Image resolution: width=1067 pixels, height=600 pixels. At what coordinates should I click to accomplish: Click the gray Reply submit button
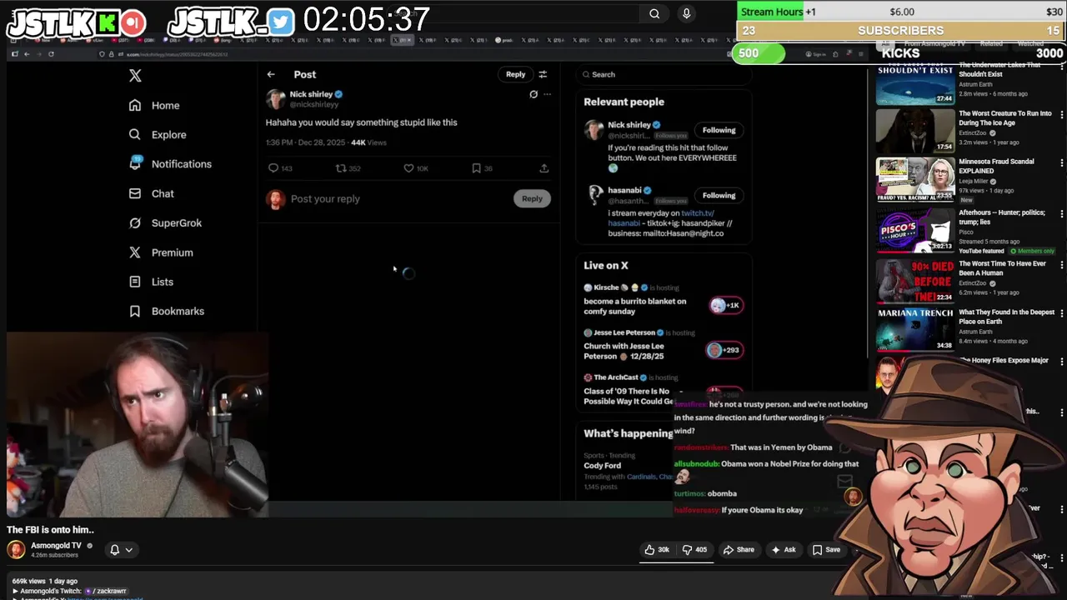[532, 198]
